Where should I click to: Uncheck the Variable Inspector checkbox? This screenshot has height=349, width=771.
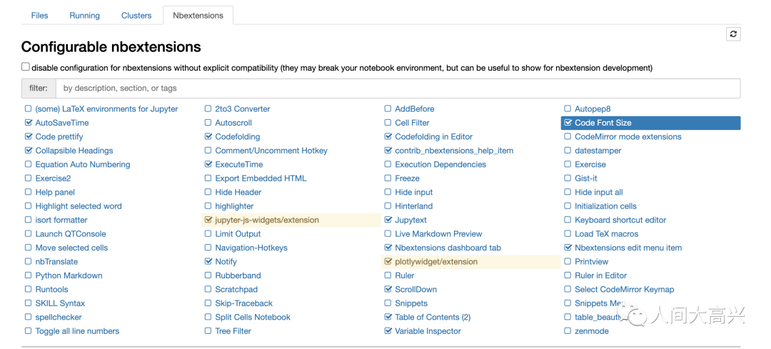[388, 331]
